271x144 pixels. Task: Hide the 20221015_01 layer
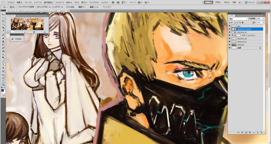coord(230,42)
